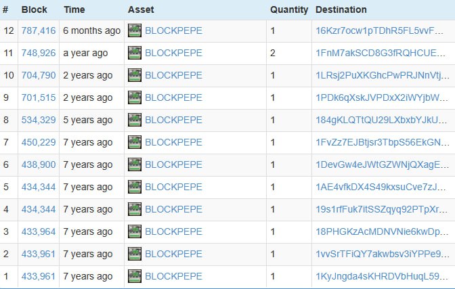The height and width of the screenshot is (289, 455).
Task: Open destination address 184gKLQTtQU29LXbxbYJkU...
Action: coord(381,120)
